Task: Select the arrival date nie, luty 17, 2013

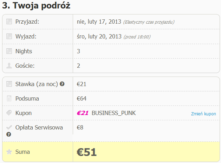Action: (x=99, y=22)
